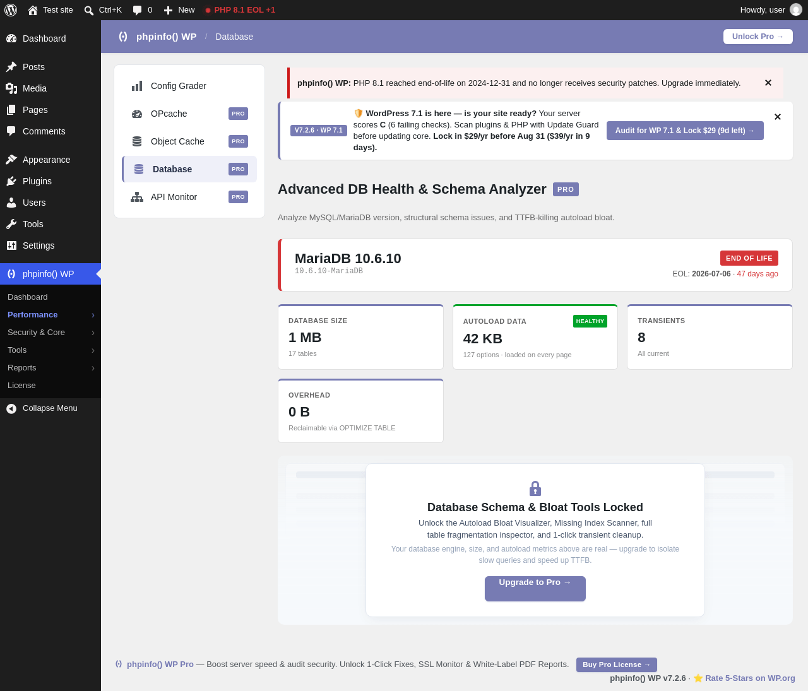The height and width of the screenshot is (691, 808).
Task: Click the PRO badge on OPcache tab
Action: 238,114
